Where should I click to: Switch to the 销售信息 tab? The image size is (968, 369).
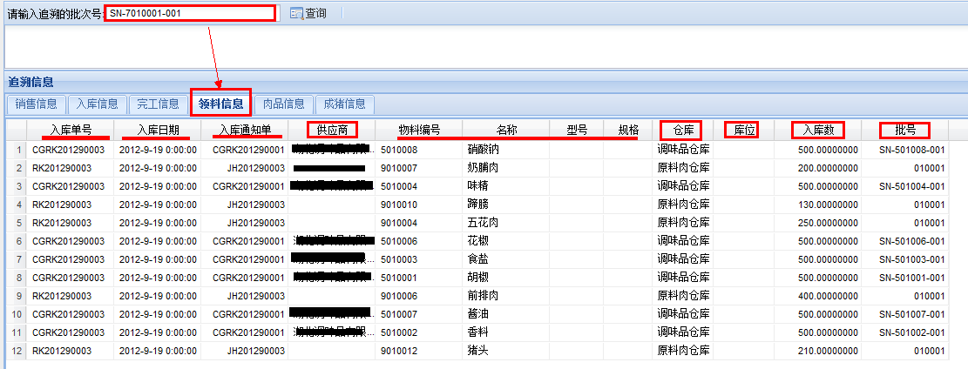(x=35, y=104)
